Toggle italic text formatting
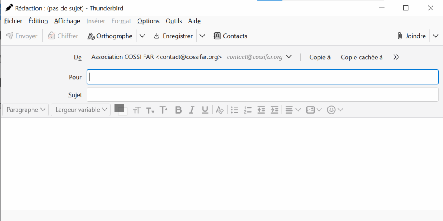This screenshot has width=443, height=221. pyautogui.click(x=192, y=110)
